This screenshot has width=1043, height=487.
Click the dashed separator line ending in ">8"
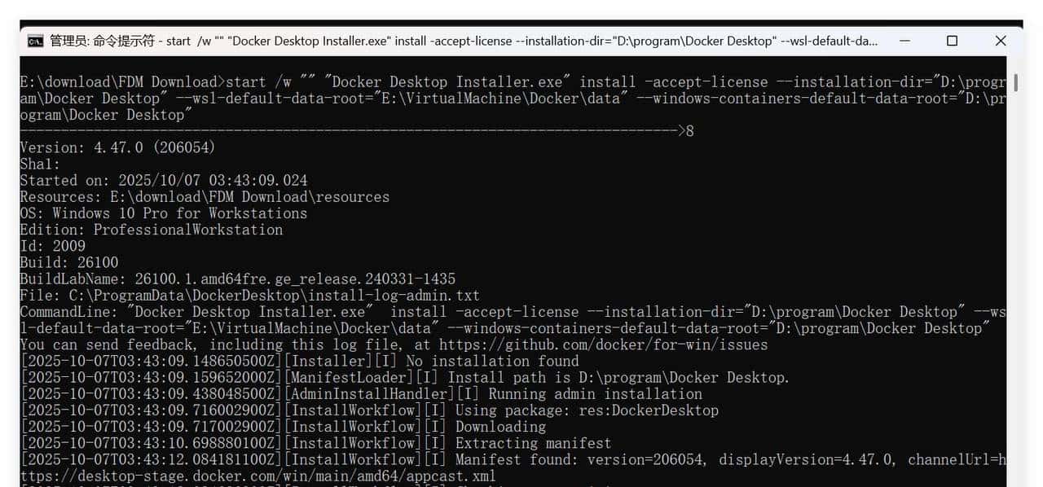pyautogui.click(x=350, y=130)
